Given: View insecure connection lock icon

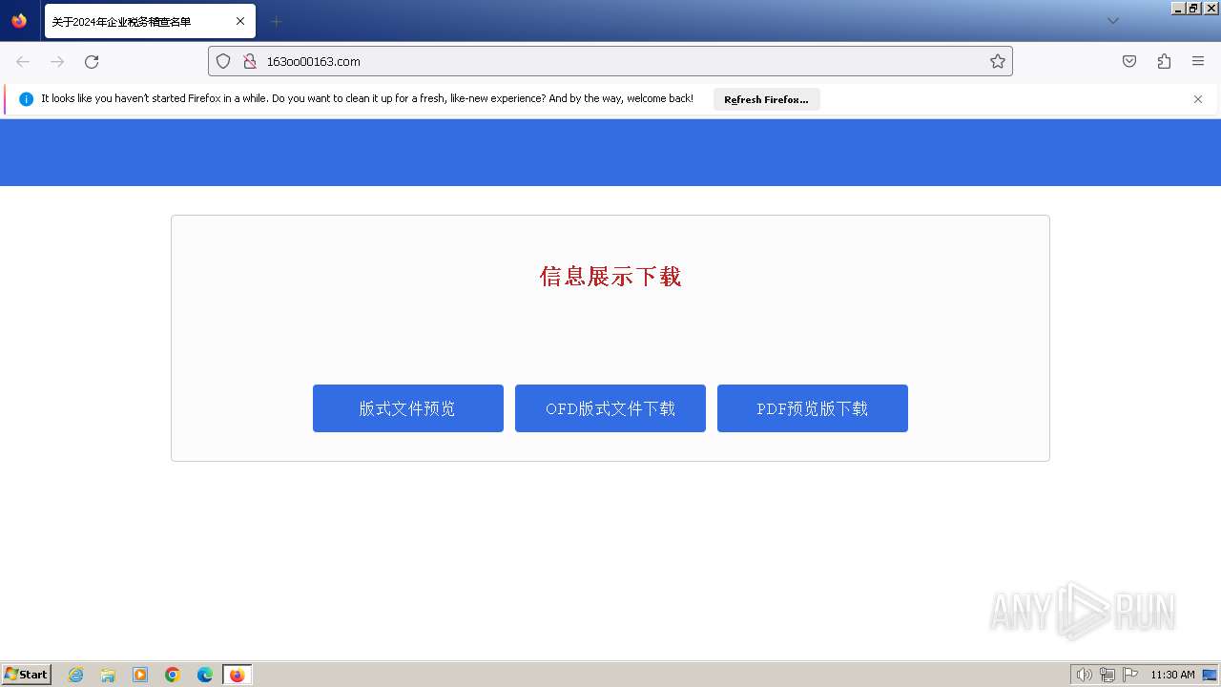Looking at the screenshot, I should click(x=250, y=61).
